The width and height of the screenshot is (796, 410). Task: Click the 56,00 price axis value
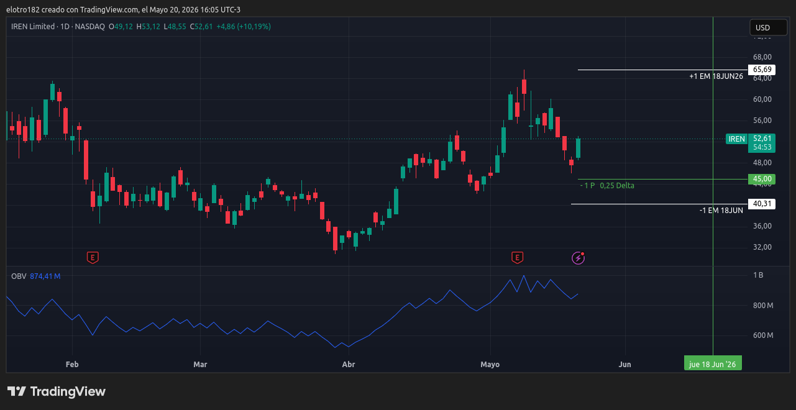point(762,121)
